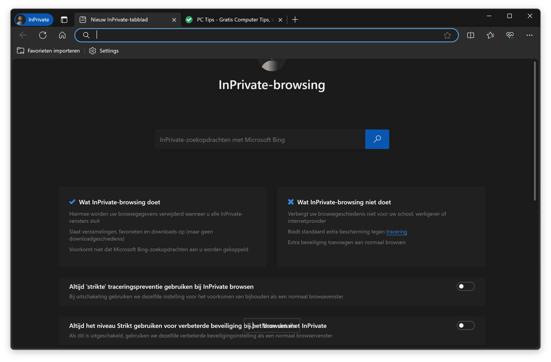Enable strict traceringspreventie for InPrivate browsing

pos(465,286)
